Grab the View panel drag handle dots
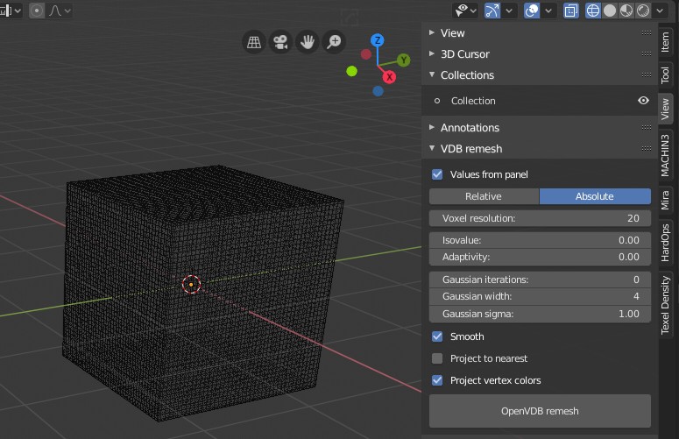 point(647,33)
